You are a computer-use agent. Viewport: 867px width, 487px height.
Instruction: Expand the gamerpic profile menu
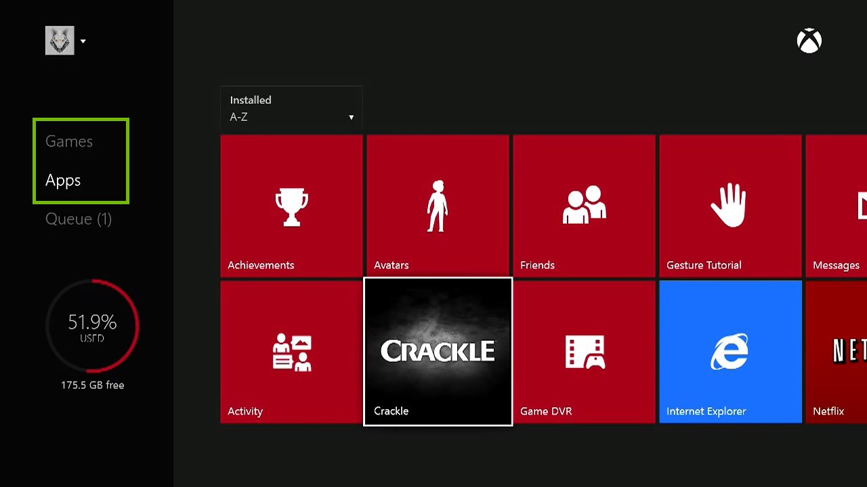83,41
